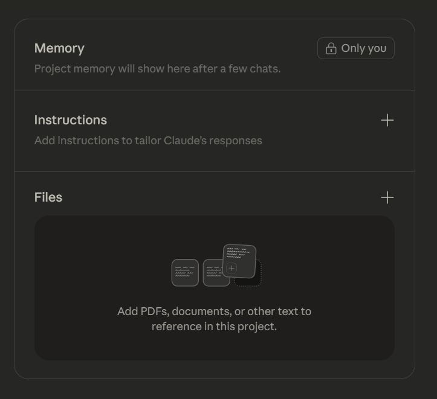Click 'Add instructions to tailor Claude's responses' text
Image resolution: width=437 pixels, height=399 pixels.
(148, 141)
